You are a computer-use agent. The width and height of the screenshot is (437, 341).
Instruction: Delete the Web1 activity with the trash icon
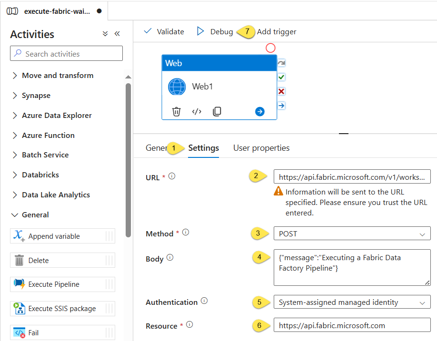[177, 112]
